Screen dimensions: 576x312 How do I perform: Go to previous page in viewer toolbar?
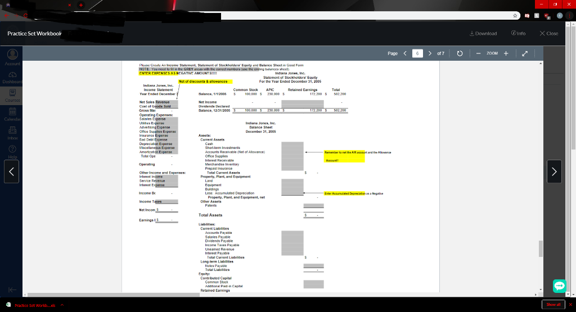405,53
